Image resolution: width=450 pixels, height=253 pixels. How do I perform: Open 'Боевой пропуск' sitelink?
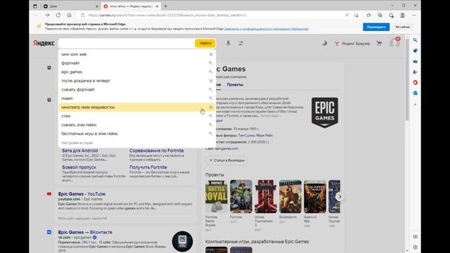point(79,167)
